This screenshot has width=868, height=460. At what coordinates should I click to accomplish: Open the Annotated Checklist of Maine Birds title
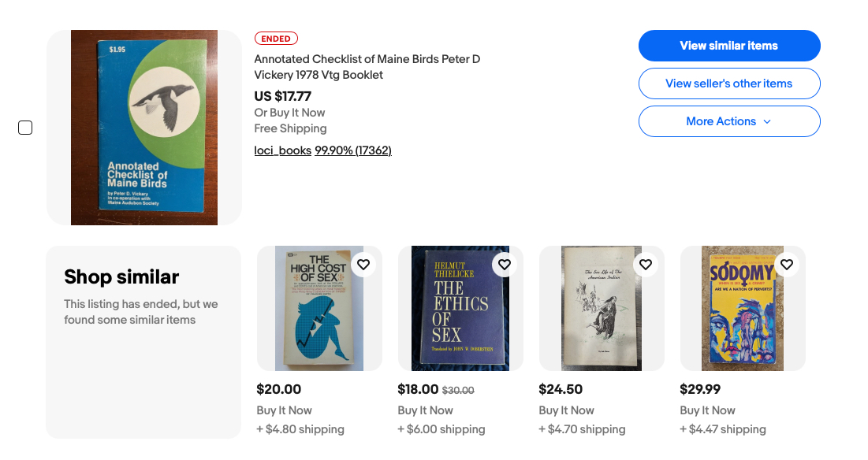pos(367,67)
